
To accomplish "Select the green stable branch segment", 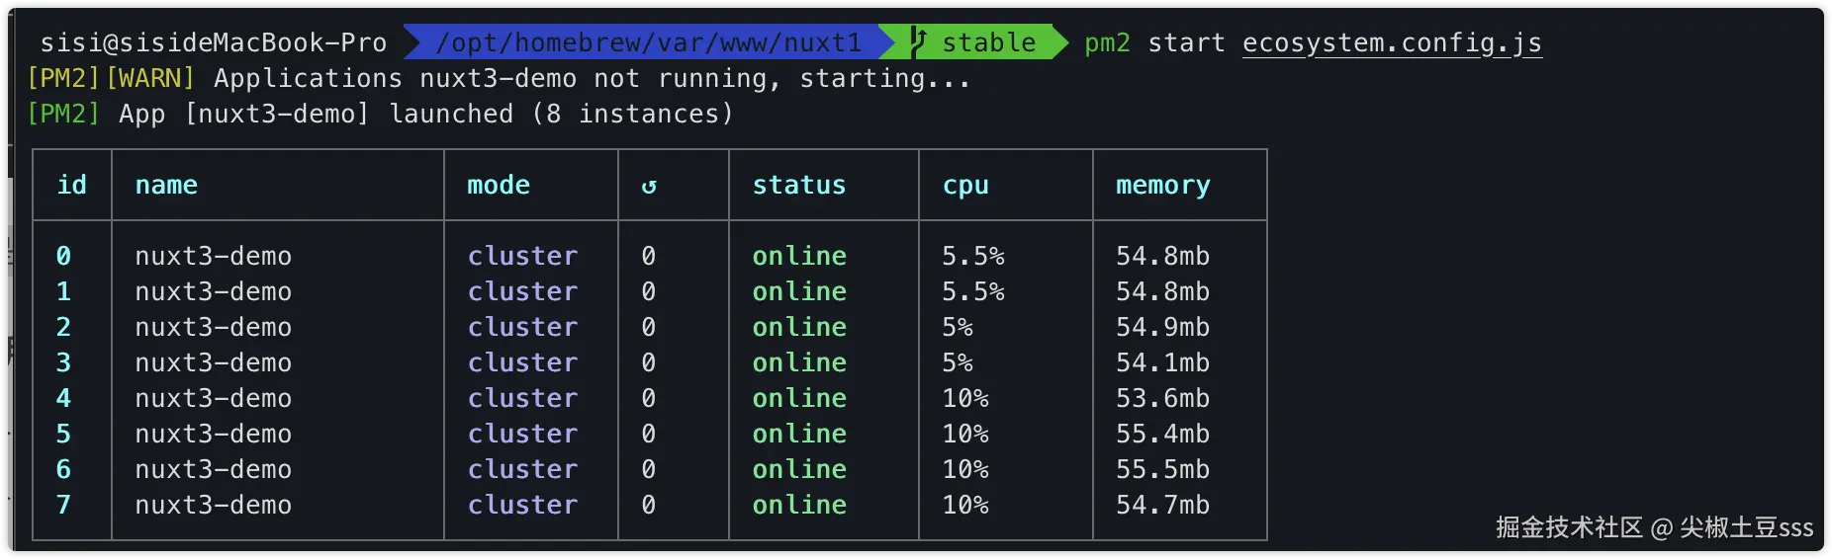I will [987, 43].
